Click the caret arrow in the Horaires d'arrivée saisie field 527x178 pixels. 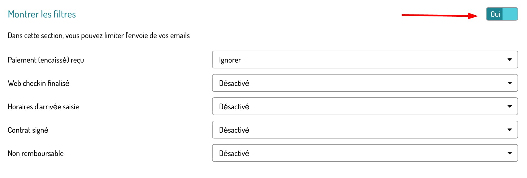click(509, 106)
